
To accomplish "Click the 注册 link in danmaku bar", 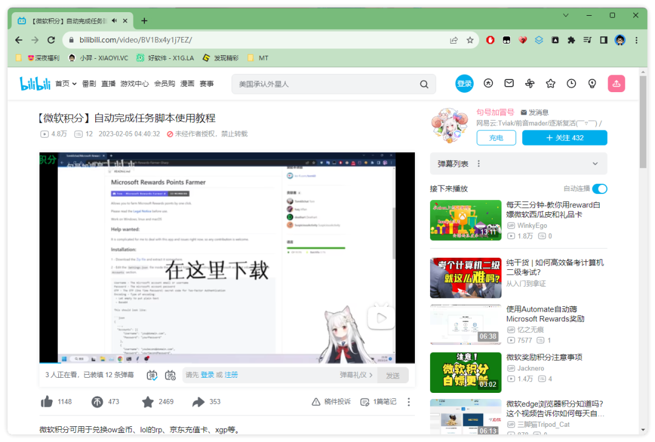I will 231,375.
